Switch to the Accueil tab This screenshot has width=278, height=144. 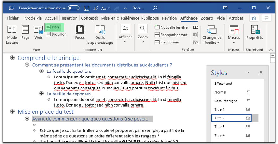[51, 18]
